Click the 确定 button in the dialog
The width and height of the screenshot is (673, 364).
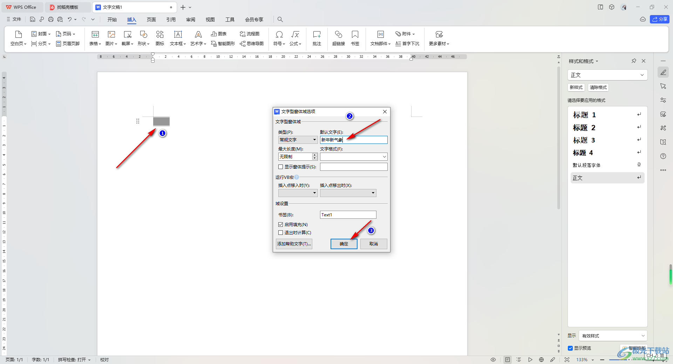(x=344, y=244)
